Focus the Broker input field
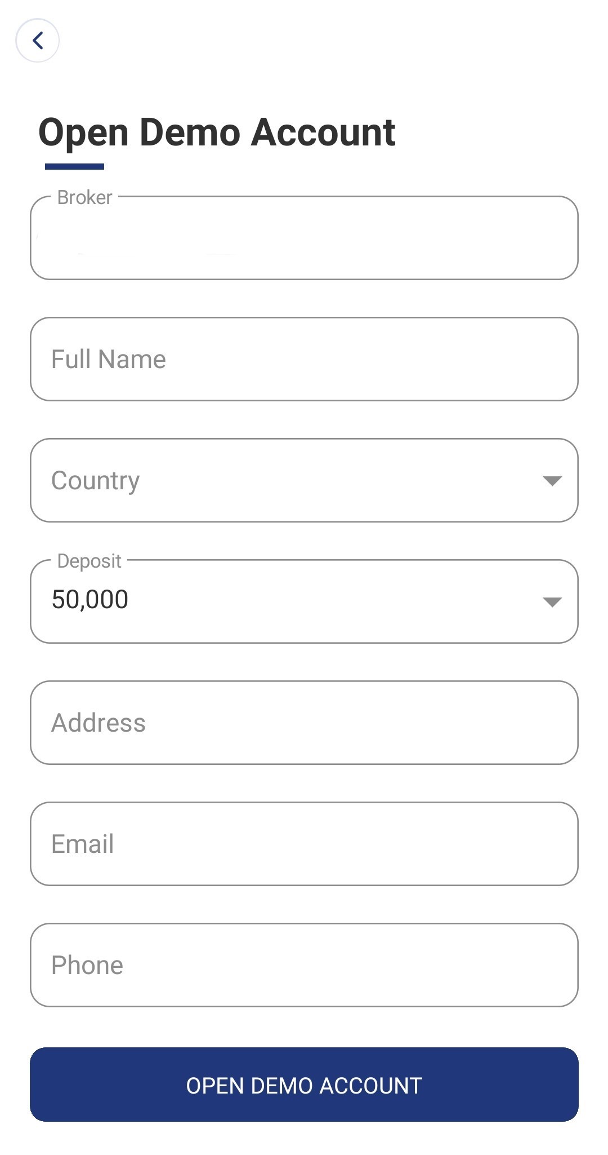The width and height of the screenshot is (608, 1155). [304, 238]
